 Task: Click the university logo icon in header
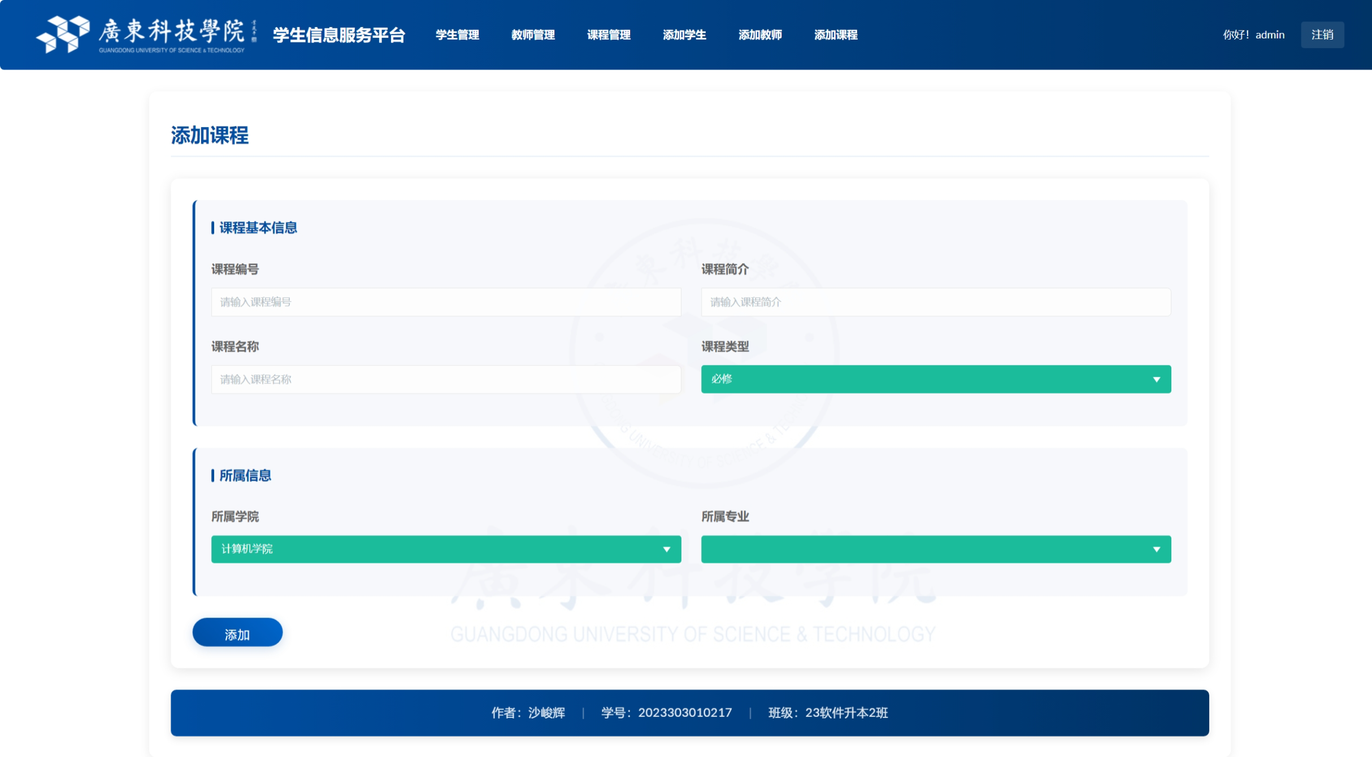[63, 34]
